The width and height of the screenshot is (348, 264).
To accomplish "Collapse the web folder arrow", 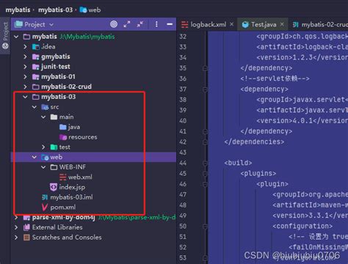I will 35,157.
